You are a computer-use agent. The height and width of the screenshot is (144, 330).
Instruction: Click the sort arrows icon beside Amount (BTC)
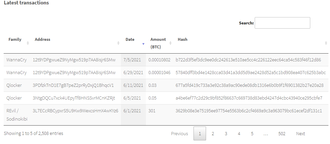tap(171, 43)
